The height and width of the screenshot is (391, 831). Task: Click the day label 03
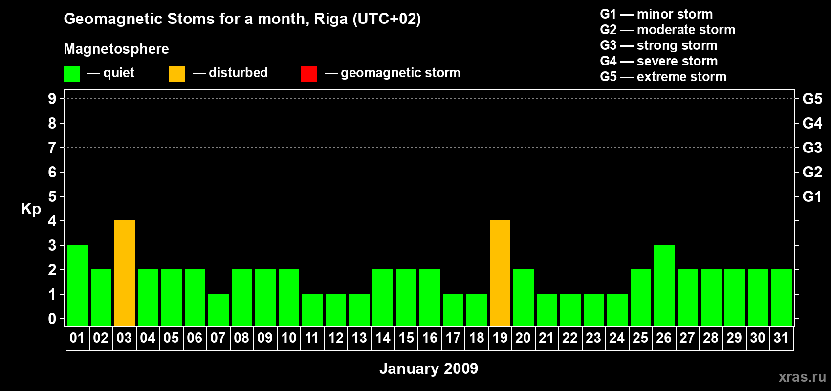[124, 338]
